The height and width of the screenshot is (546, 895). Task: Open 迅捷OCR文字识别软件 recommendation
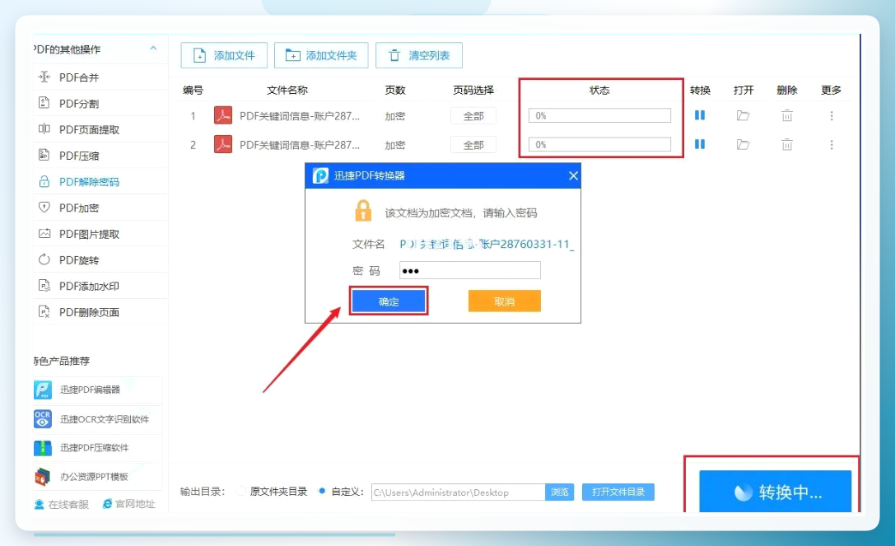point(98,418)
